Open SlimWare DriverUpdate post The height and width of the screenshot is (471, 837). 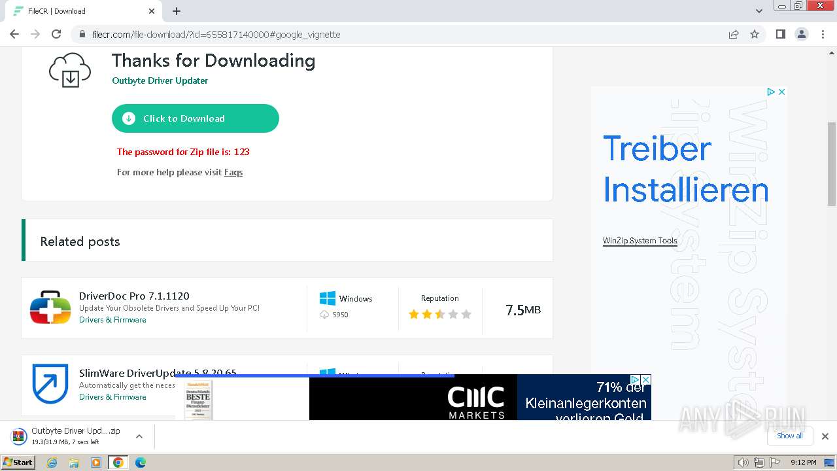pos(158,373)
